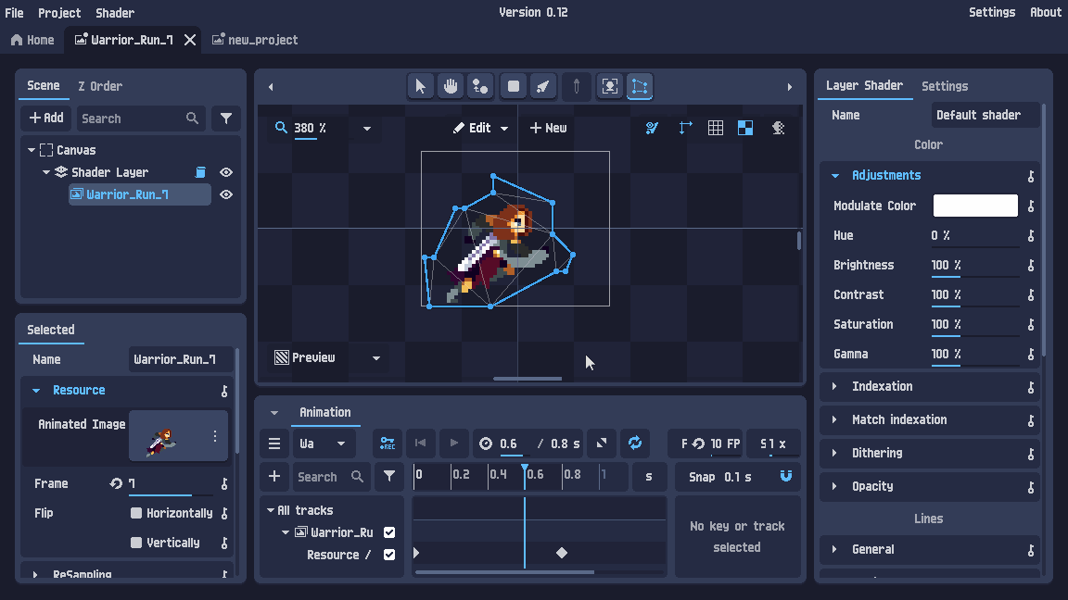Collapse the Adjustments section
The height and width of the screenshot is (600, 1068).
835,176
